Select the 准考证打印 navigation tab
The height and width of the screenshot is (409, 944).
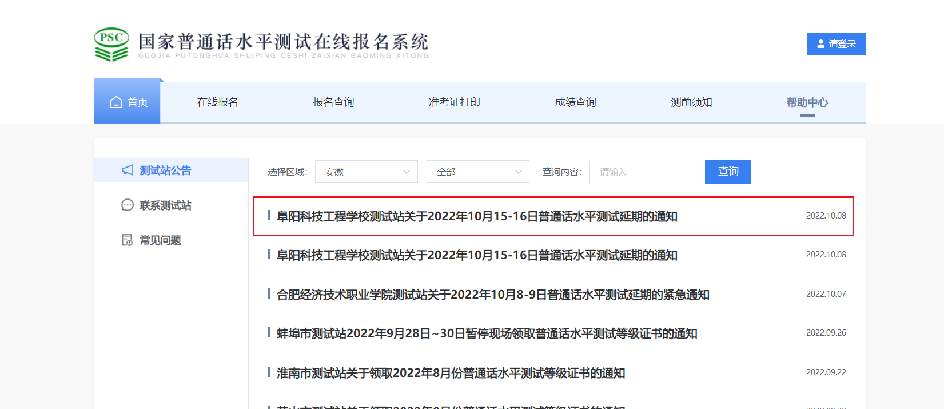click(454, 102)
